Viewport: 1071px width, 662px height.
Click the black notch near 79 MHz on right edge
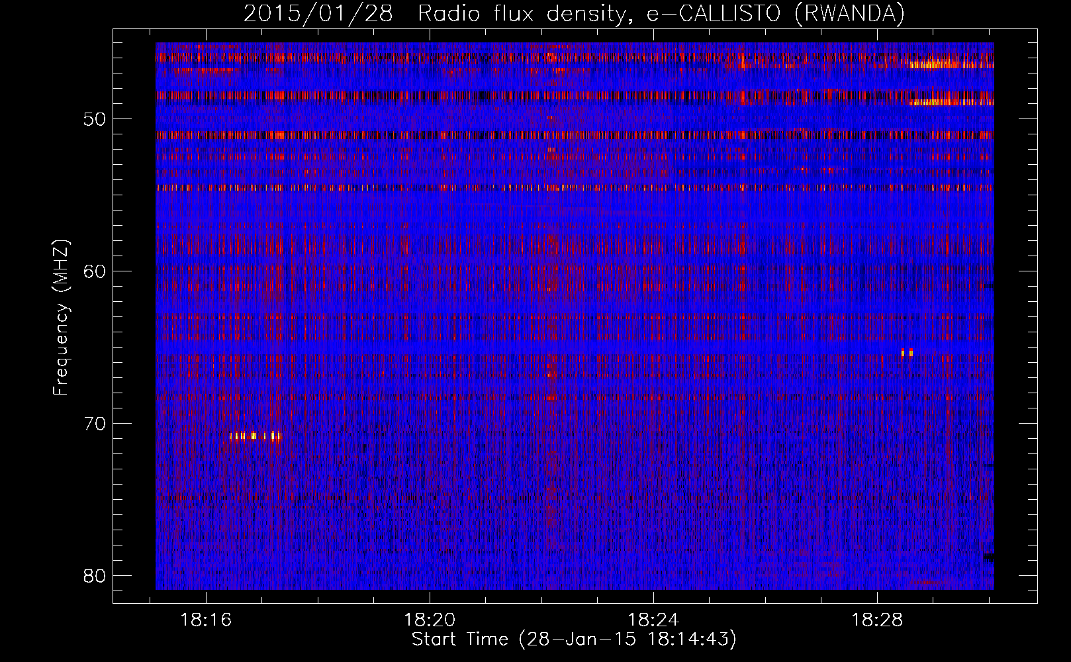pyautogui.click(x=988, y=557)
